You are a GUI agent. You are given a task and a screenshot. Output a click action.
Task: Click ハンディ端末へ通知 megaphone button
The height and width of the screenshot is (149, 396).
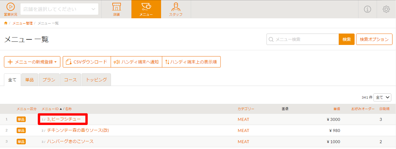[136, 62]
